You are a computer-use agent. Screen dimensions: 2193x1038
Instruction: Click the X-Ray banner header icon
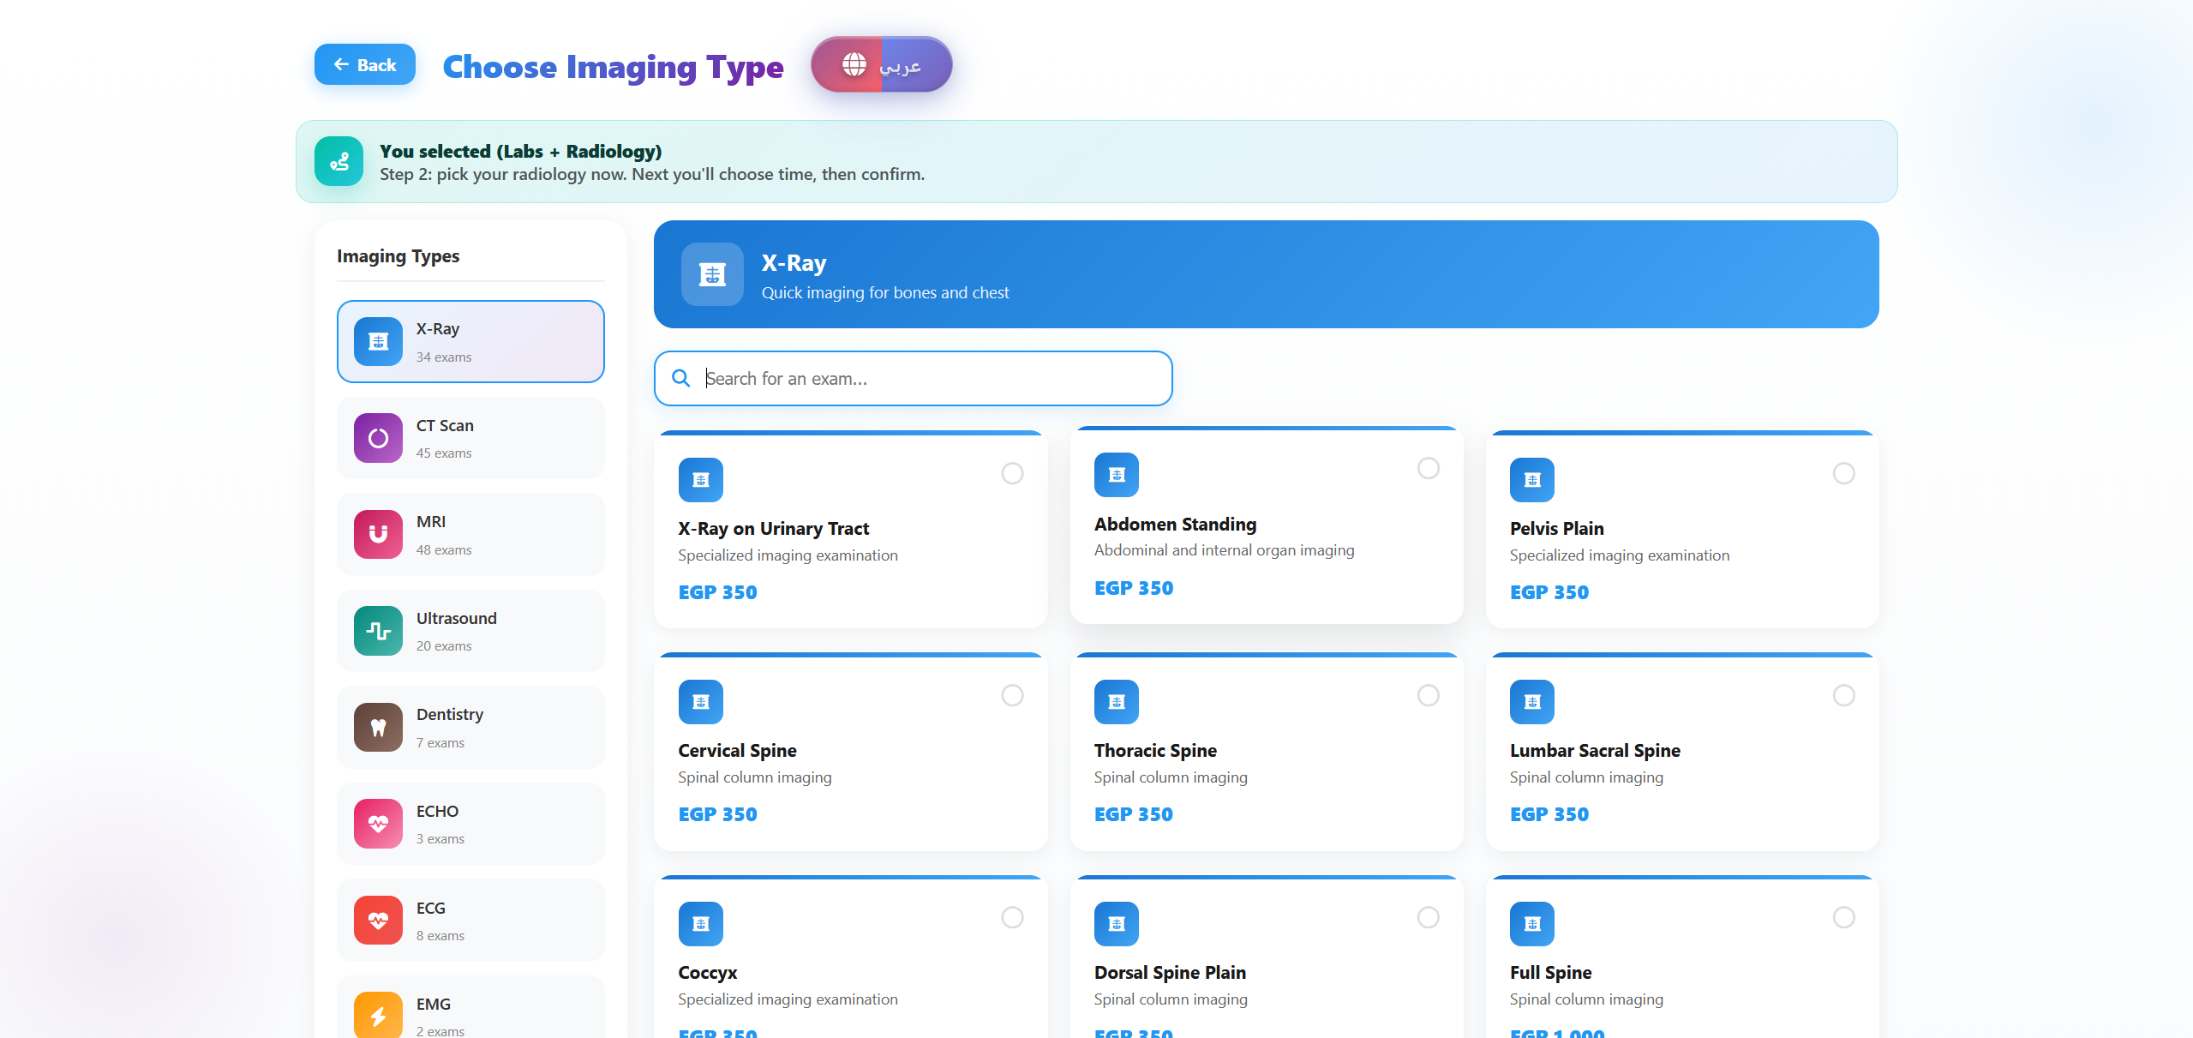(x=712, y=274)
